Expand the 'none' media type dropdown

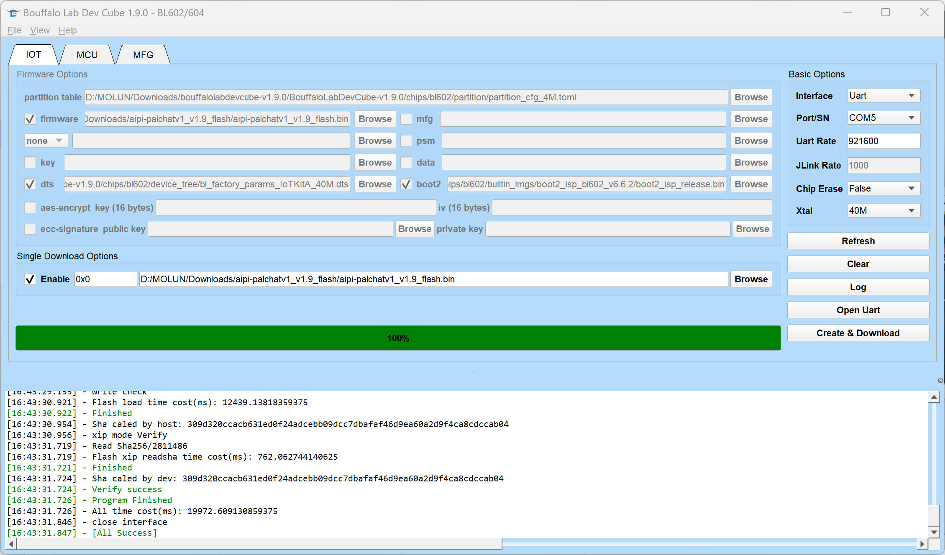pyautogui.click(x=46, y=141)
